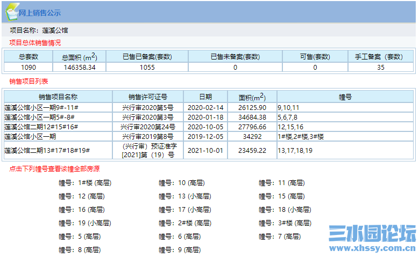The height and width of the screenshot is (258, 419).
Task: Select row 莲溪公馆二期13#17#18#19#
Action: (209, 150)
